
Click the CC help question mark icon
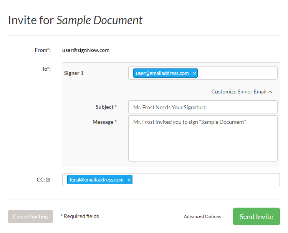tap(48, 180)
